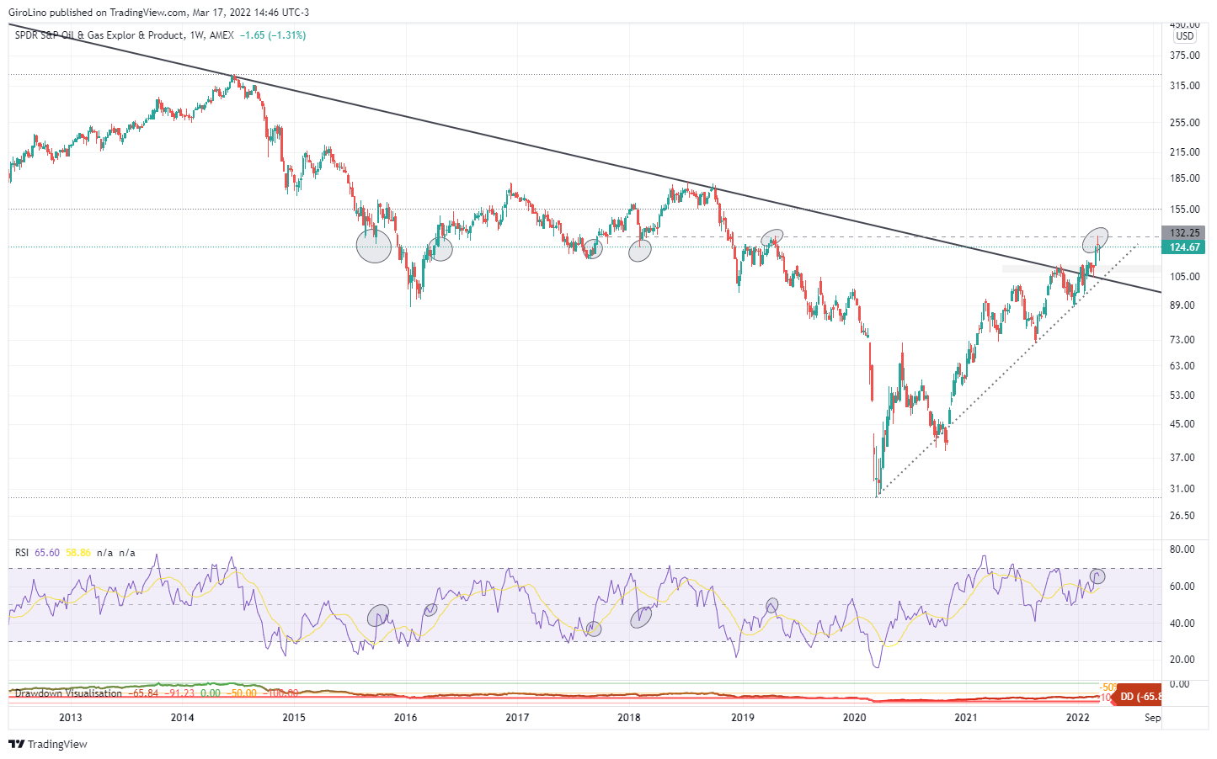
Task: Click the 31.00 price axis label
Action: click(1182, 489)
